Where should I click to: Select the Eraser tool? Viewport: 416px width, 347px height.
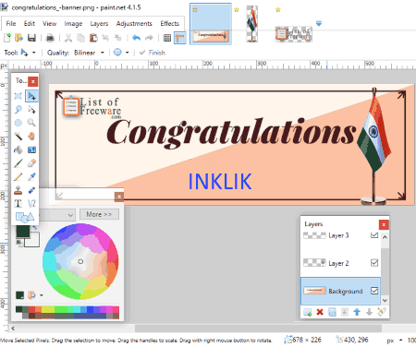click(x=31, y=163)
